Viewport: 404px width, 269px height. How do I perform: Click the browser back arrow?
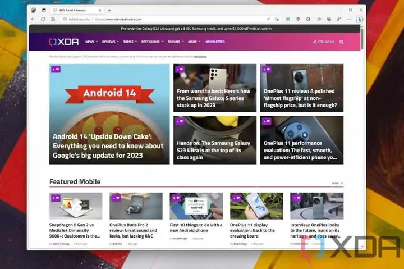pyautogui.click(x=33, y=19)
